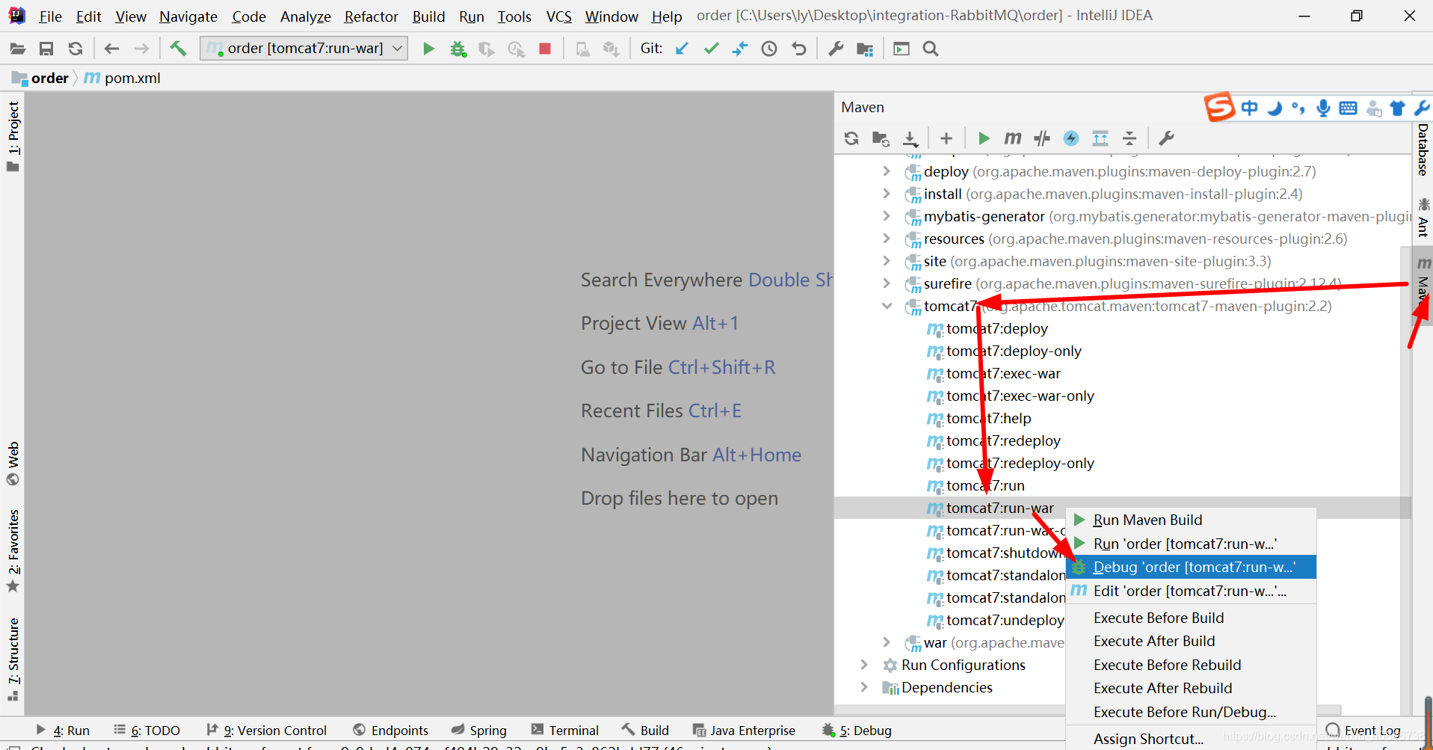Click Collapse All icon in Maven toolbar
The height and width of the screenshot is (750, 1433).
[1130, 138]
